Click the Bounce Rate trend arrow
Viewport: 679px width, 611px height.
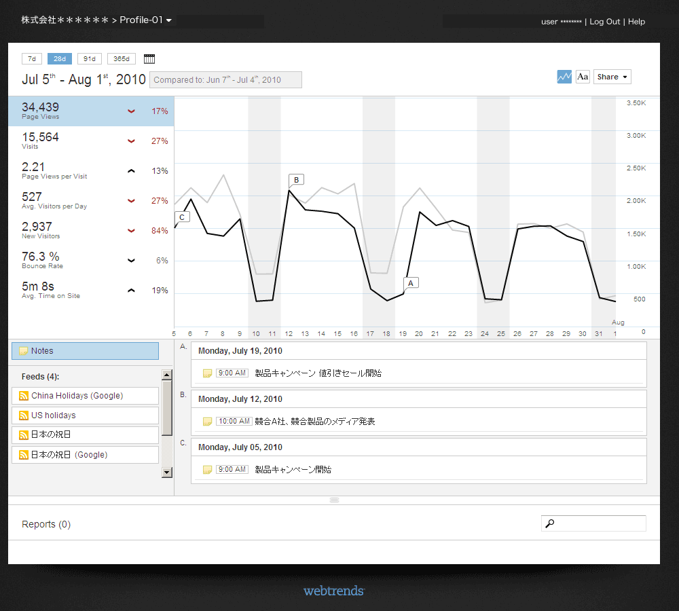131,261
